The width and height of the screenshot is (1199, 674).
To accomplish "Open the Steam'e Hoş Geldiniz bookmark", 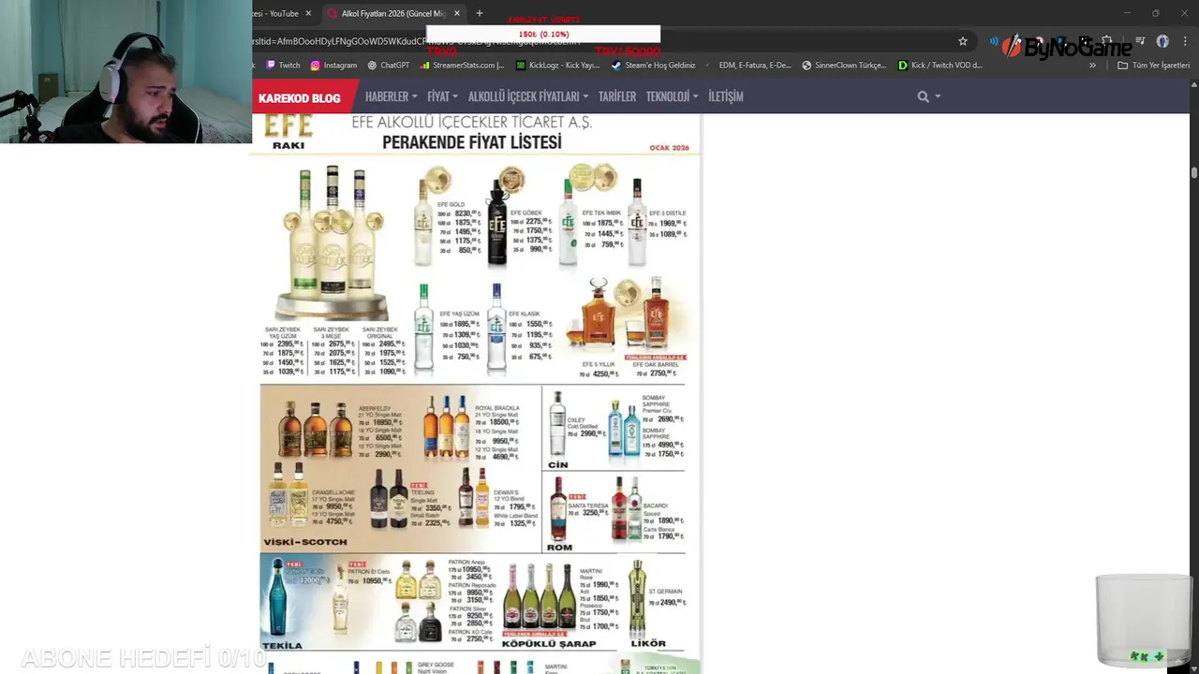I will point(653,66).
